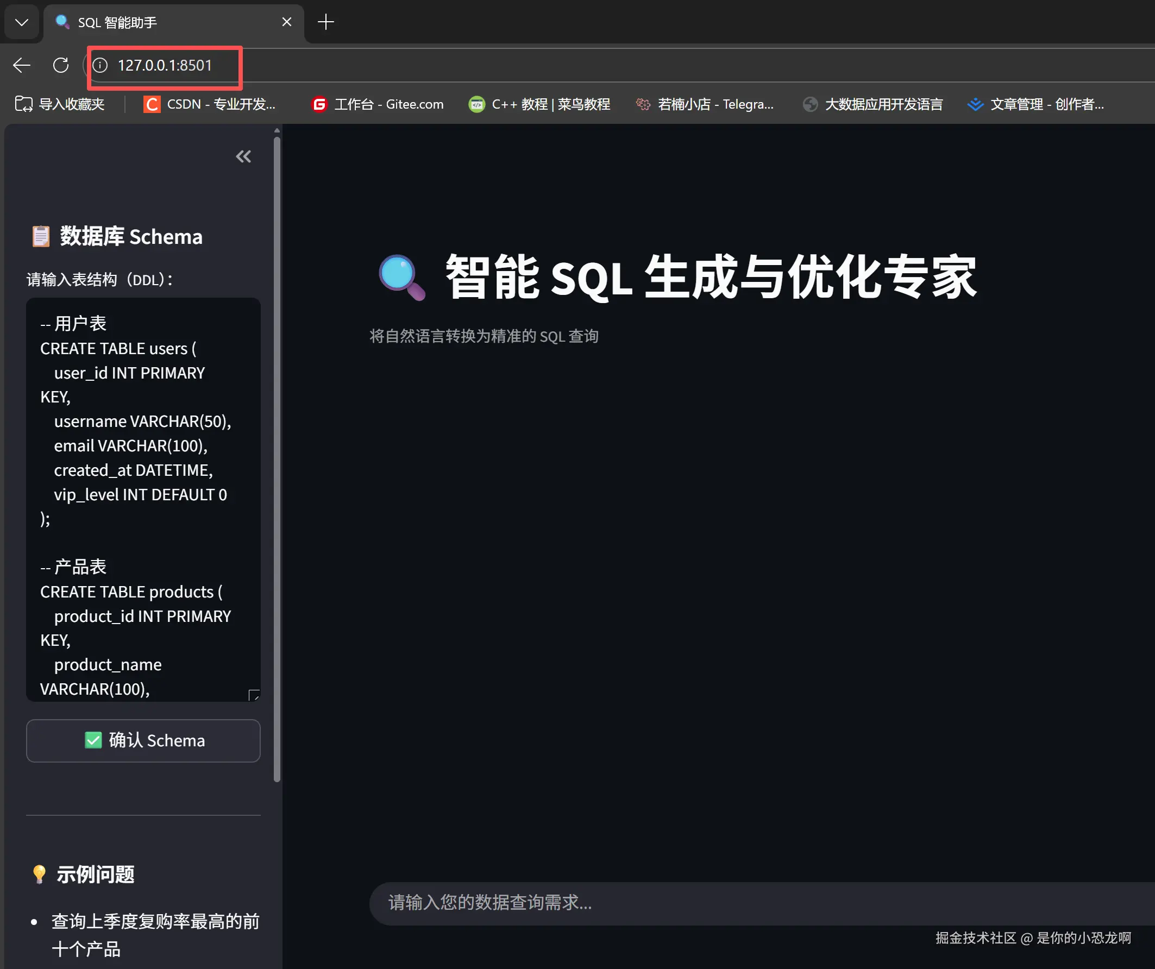1155x969 pixels.
Task: Close the SQL 智能助手 tab
Action: pos(286,22)
